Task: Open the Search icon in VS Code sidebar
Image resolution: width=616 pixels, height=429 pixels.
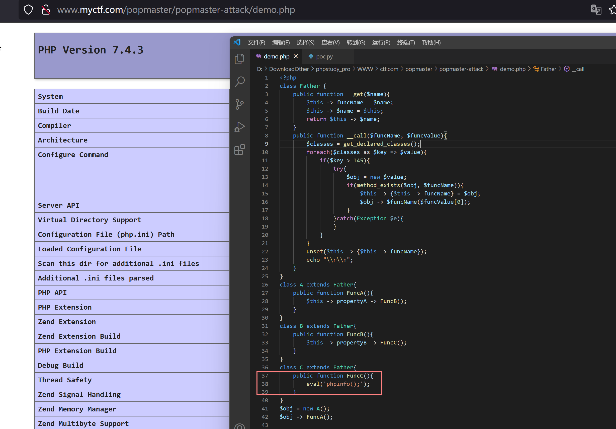Action: (240, 82)
